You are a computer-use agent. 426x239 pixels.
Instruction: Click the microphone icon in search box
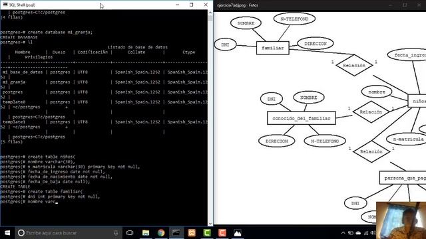point(116,233)
